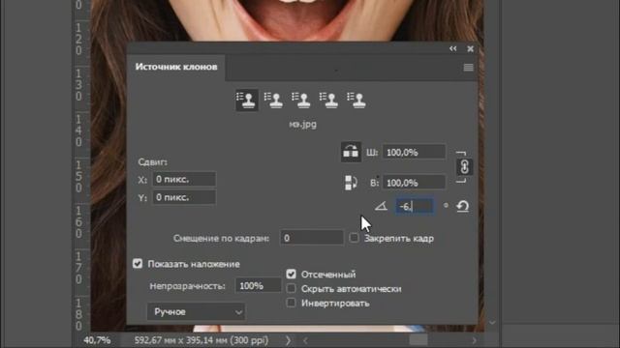620x348 pixels.
Task: Click the rotation angle input field
Action: [415, 206]
